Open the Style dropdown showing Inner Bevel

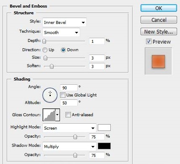click(65, 22)
